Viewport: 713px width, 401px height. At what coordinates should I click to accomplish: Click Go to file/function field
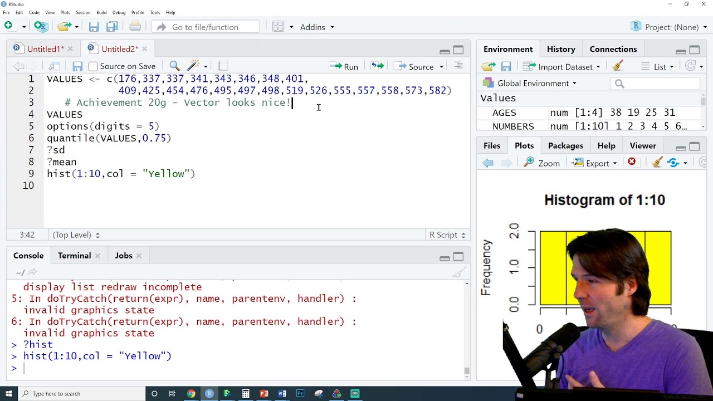(x=205, y=27)
